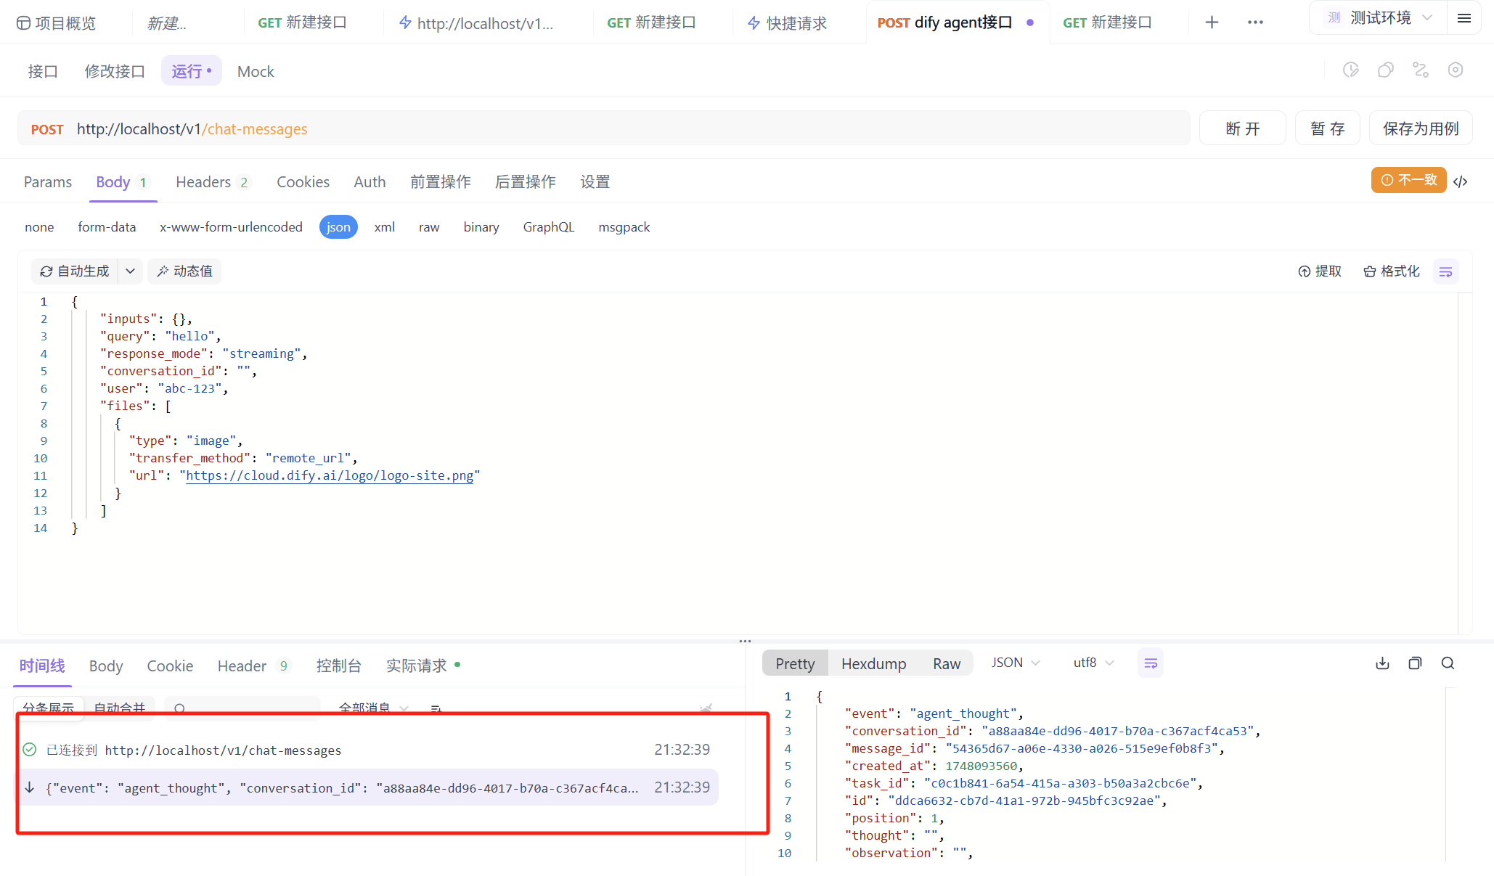Open the 控制台 response tab

click(x=338, y=666)
